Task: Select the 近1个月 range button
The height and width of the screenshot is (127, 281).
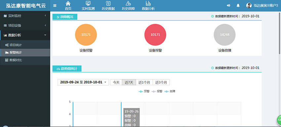Action: click(x=144, y=82)
